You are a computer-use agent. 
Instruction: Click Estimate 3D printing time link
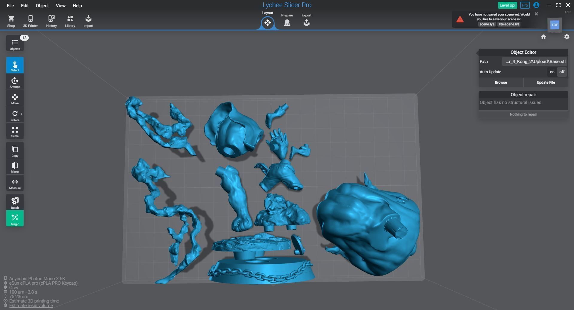(34, 301)
